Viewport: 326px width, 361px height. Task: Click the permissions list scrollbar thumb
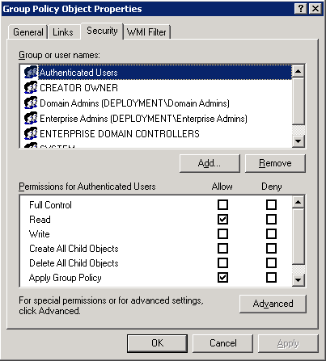[298, 237]
